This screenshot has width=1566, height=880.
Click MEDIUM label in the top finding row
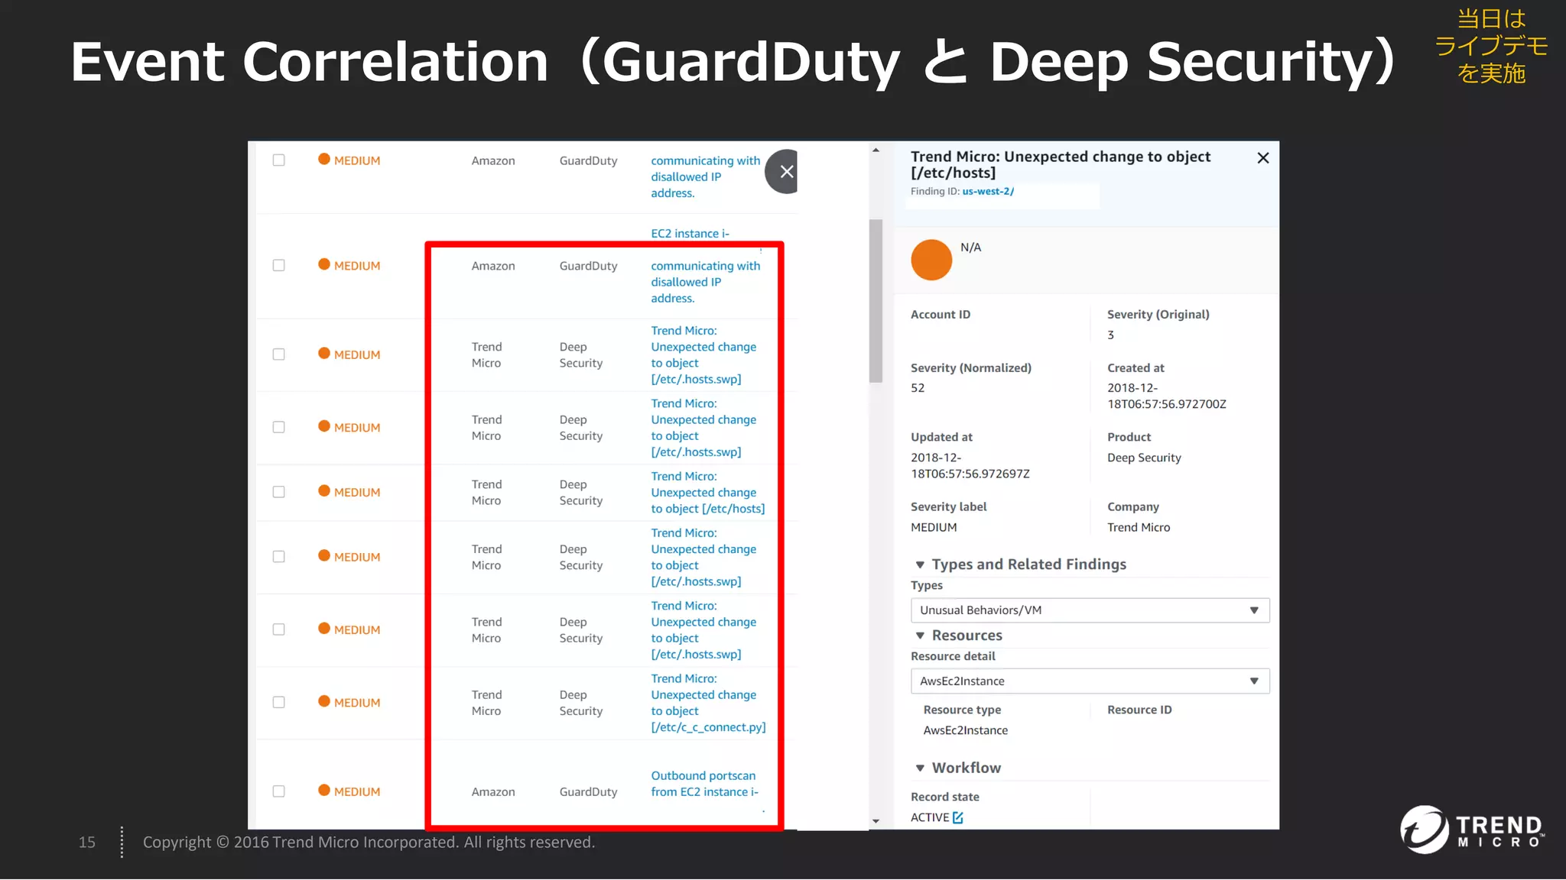coord(357,160)
